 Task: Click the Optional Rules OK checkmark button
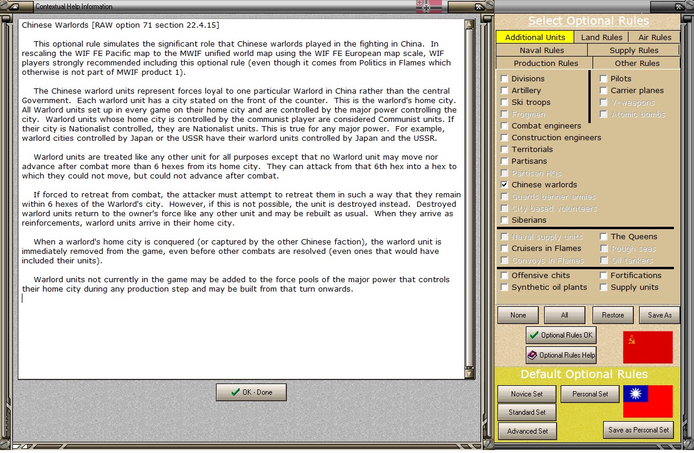[561, 335]
